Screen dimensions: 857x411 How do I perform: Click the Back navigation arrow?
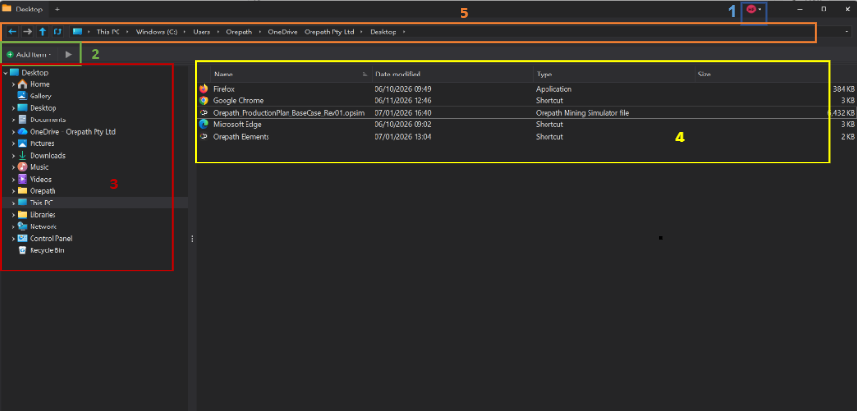click(x=11, y=32)
